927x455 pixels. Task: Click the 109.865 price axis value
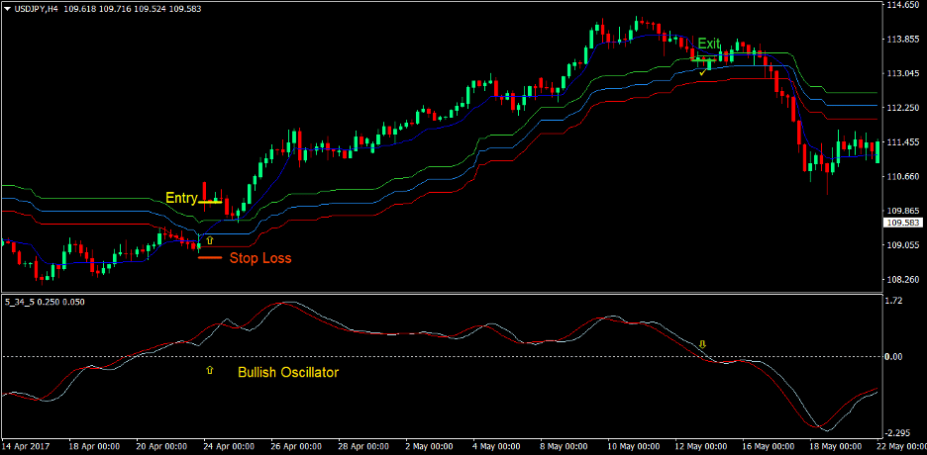tap(902, 211)
